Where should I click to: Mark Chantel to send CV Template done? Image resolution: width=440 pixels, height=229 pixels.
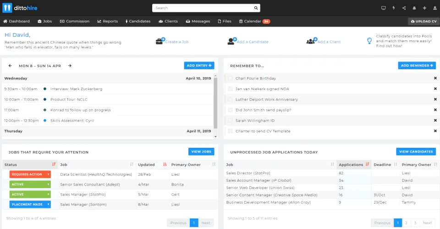(231, 131)
